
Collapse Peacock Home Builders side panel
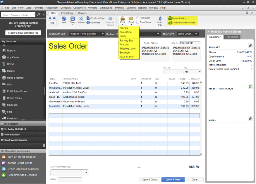coord(208,32)
